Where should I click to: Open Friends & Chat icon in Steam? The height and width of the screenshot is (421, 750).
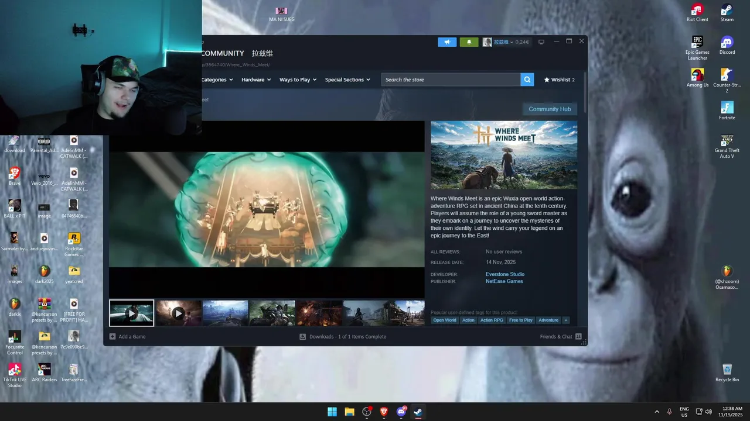pos(578,336)
